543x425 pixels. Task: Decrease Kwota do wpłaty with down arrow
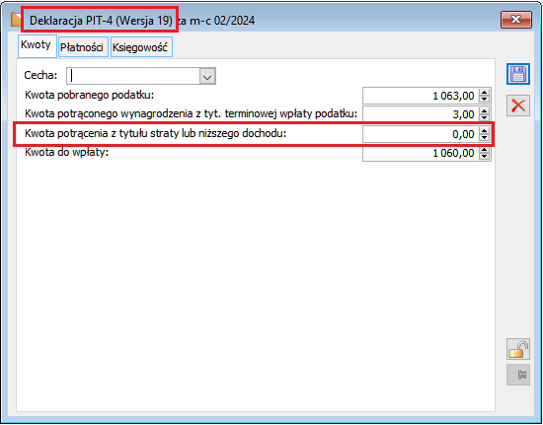click(x=484, y=157)
